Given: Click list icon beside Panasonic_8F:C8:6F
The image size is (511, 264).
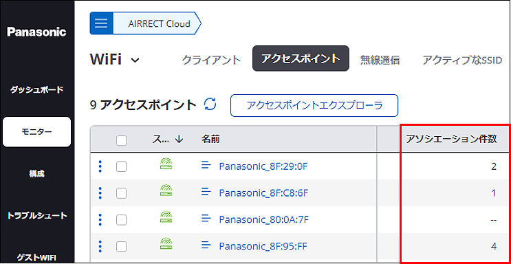Looking at the screenshot, I should (x=206, y=192).
